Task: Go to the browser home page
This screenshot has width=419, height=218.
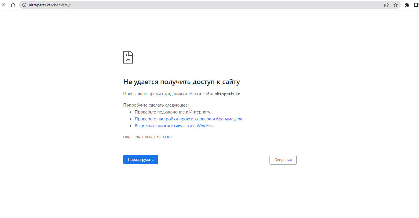Action: click(12, 5)
